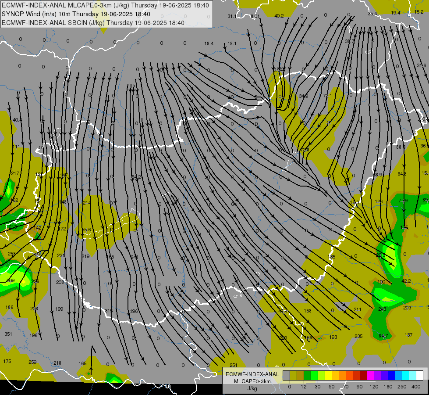This screenshot has height=395, width=429.
Task: Select the map value 158
Action: coord(308,311)
